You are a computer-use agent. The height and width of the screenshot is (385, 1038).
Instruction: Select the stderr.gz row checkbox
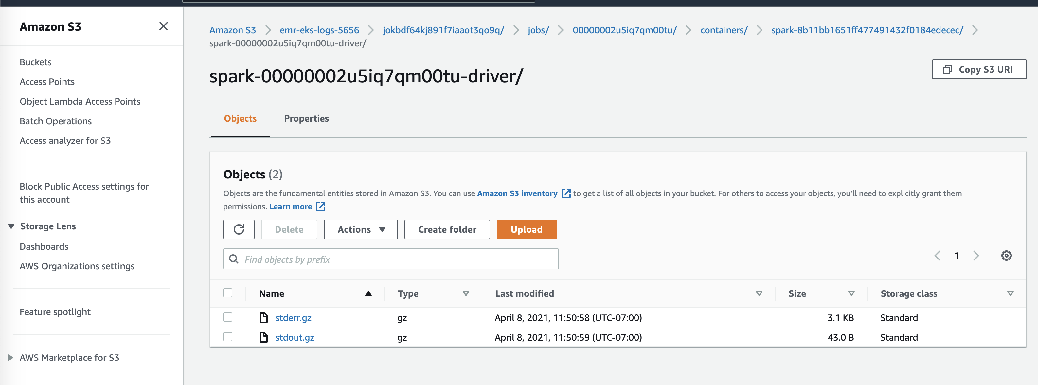(x=228, y=317)
